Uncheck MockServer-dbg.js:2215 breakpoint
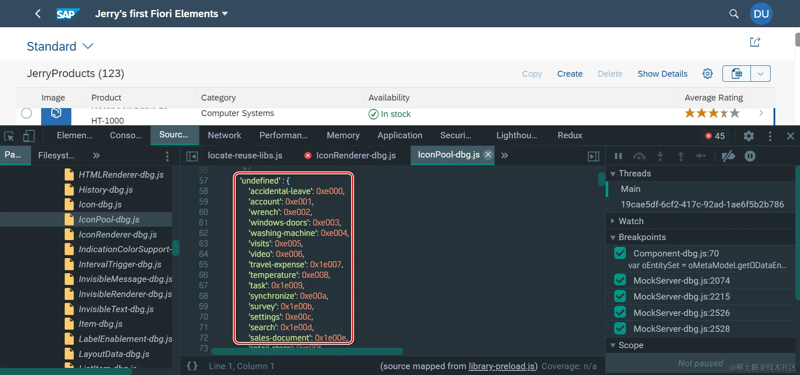Viewport: 800px width, 375px height. click(x=620, y=296)
